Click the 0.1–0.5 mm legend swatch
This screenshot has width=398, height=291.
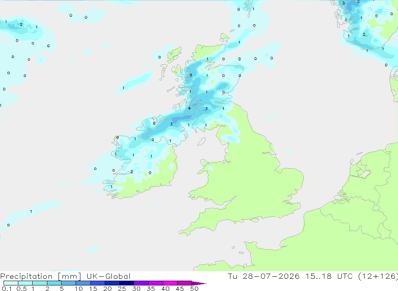pyautogui.click(x=11, y=283)
